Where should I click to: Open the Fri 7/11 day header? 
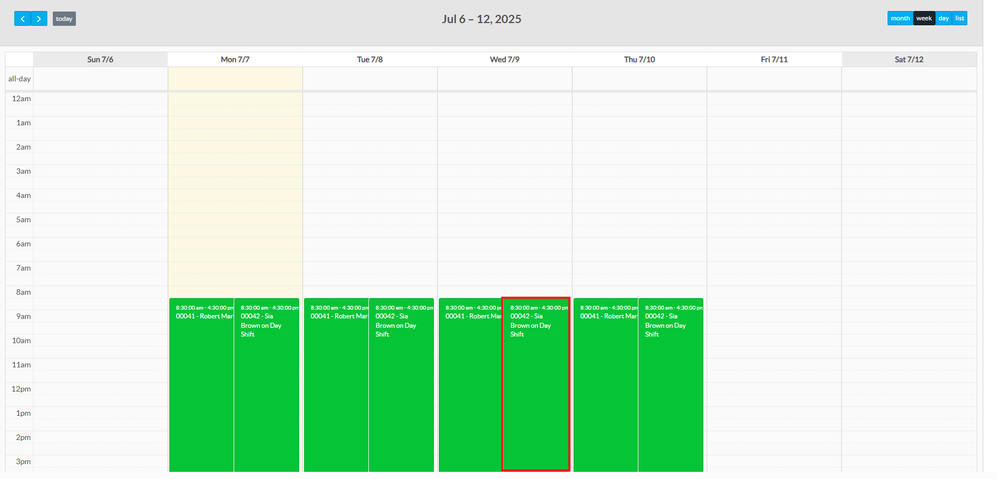tap(774, 59)
